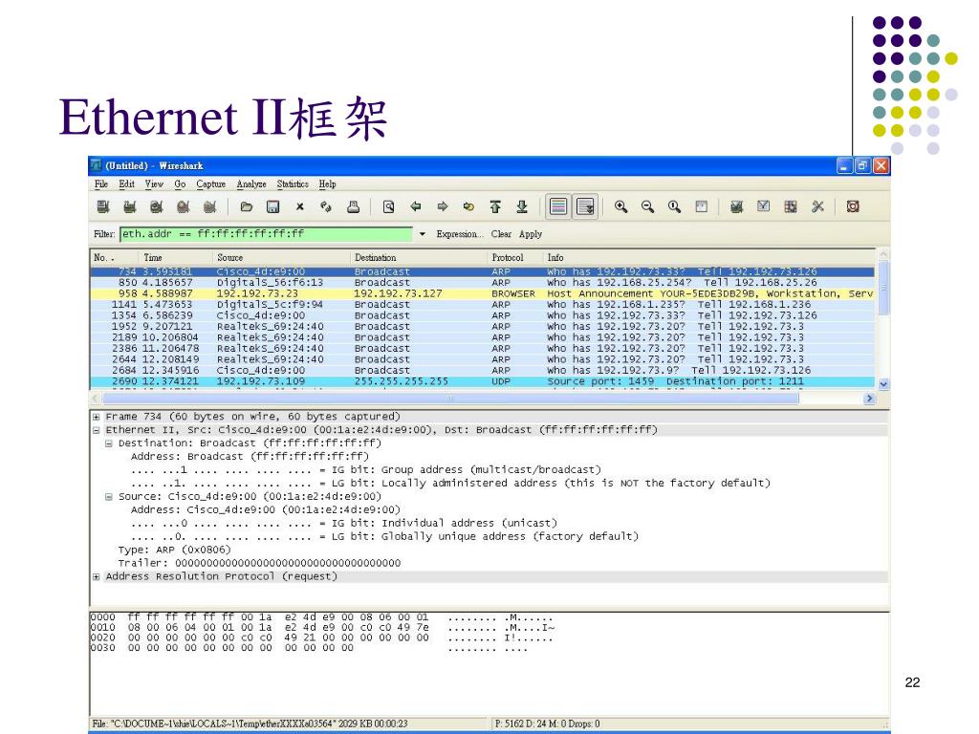
Task: Reload the capture file icon
Action: tap(326, 206)
